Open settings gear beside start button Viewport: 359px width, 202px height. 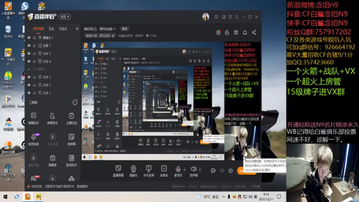coord(231,171)
